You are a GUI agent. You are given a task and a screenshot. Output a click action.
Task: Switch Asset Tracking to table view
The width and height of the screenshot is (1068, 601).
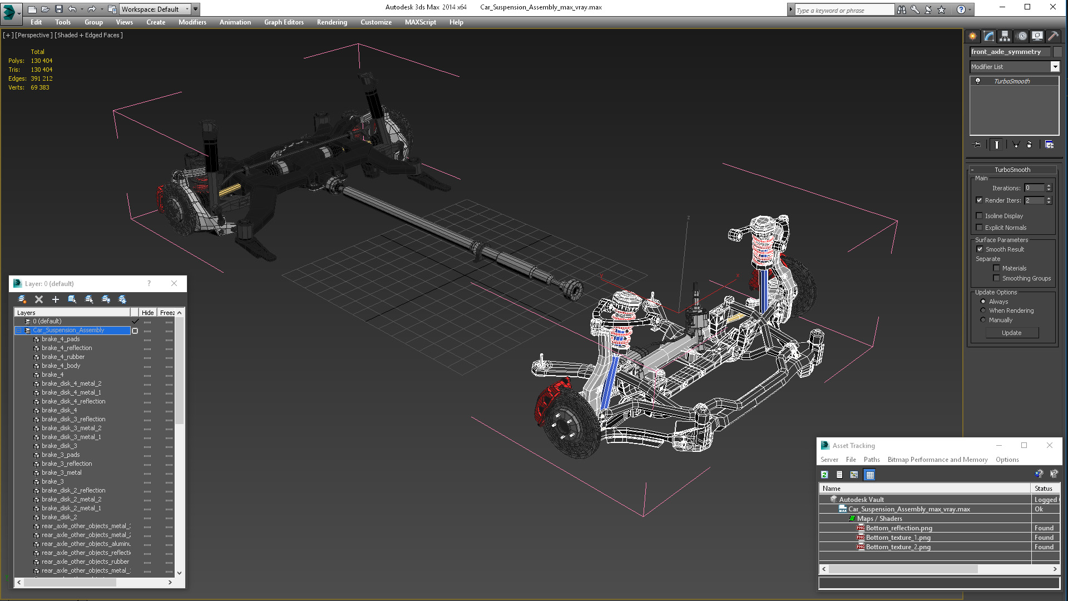point(870,475)
